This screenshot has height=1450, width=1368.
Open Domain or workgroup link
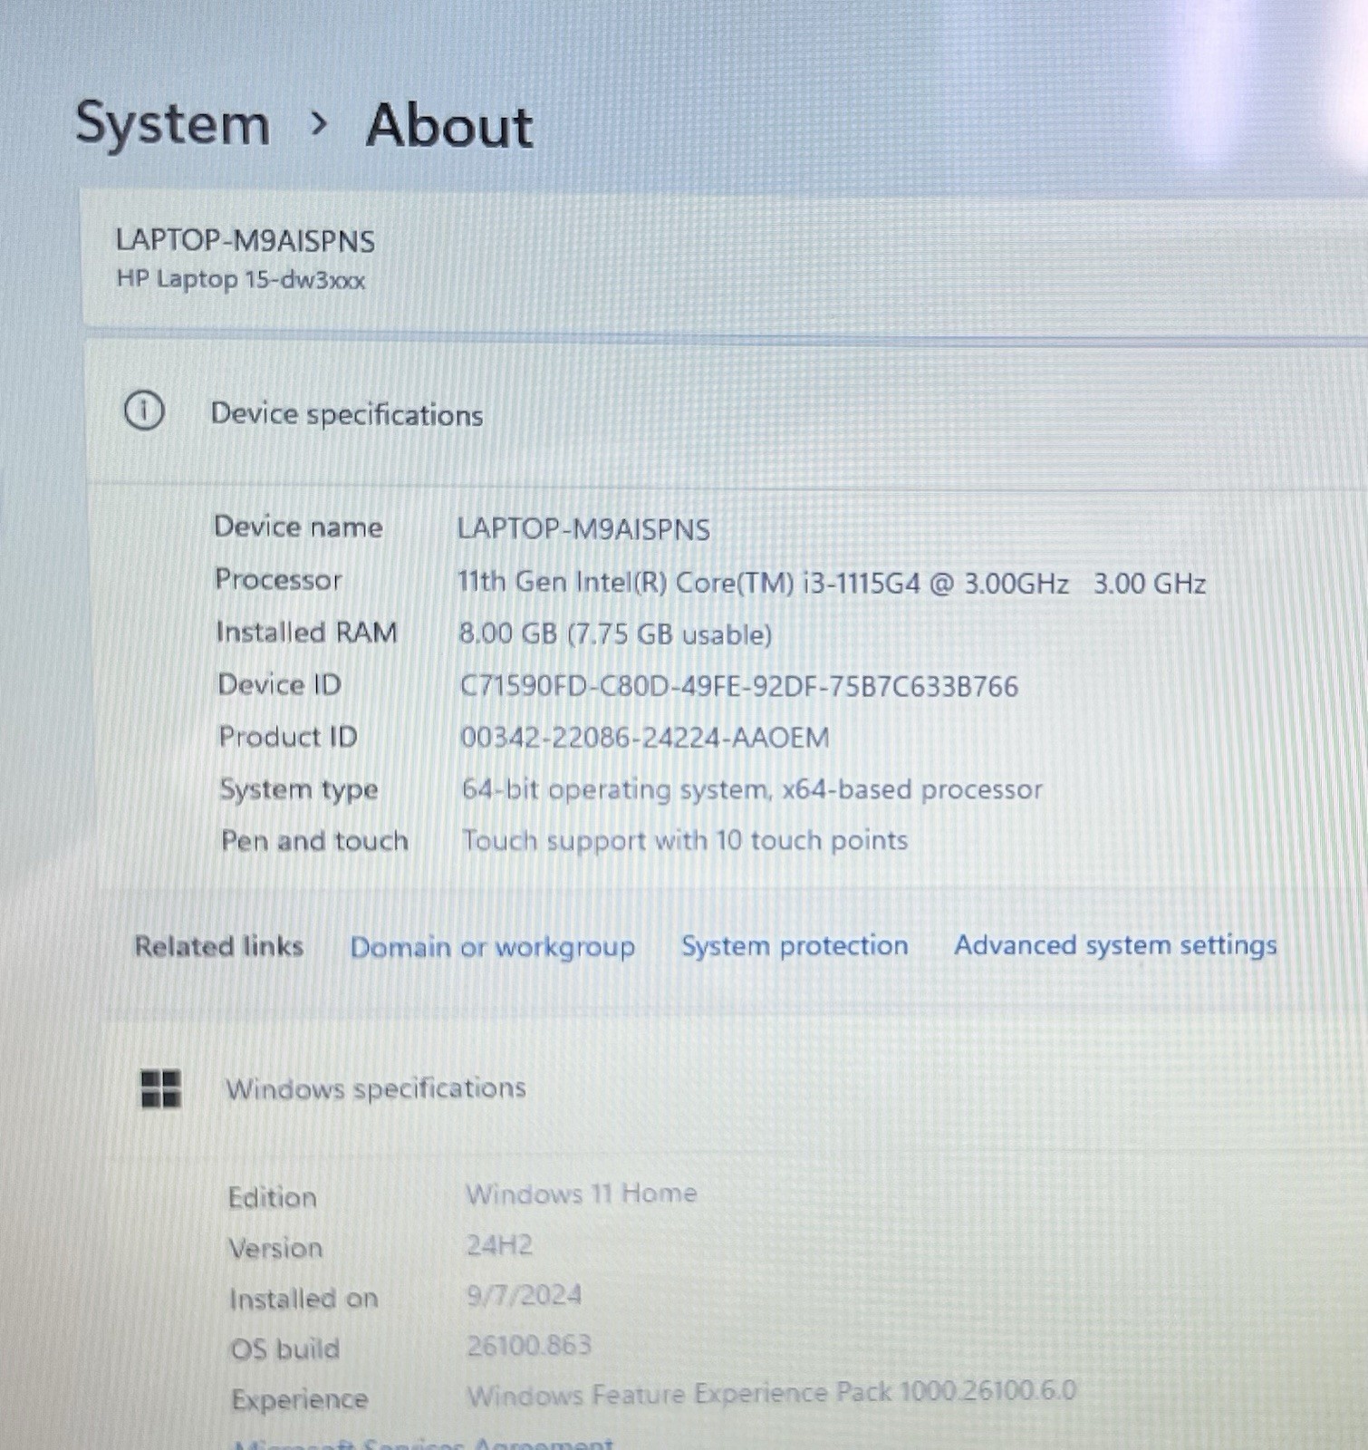492,947
